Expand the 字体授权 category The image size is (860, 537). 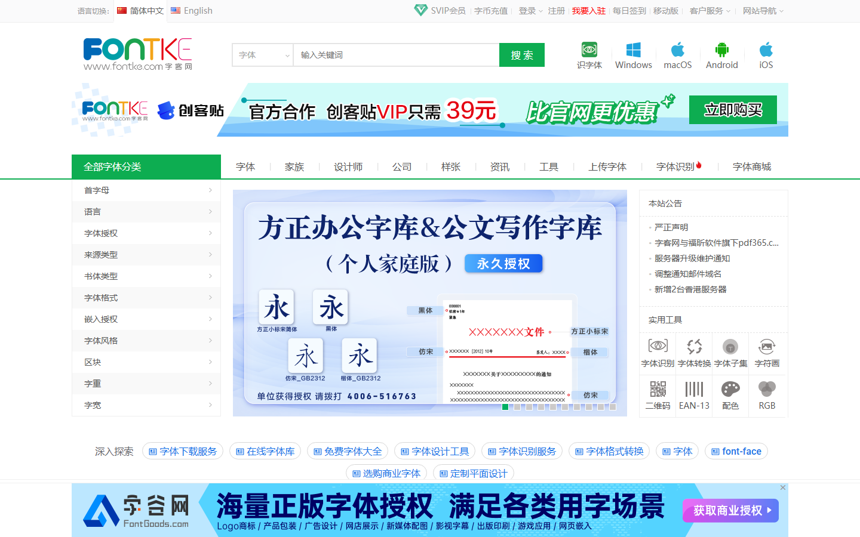(x=146, y=233)
